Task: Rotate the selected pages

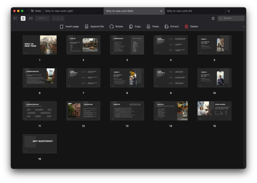Action: click(x=112, y=26)
